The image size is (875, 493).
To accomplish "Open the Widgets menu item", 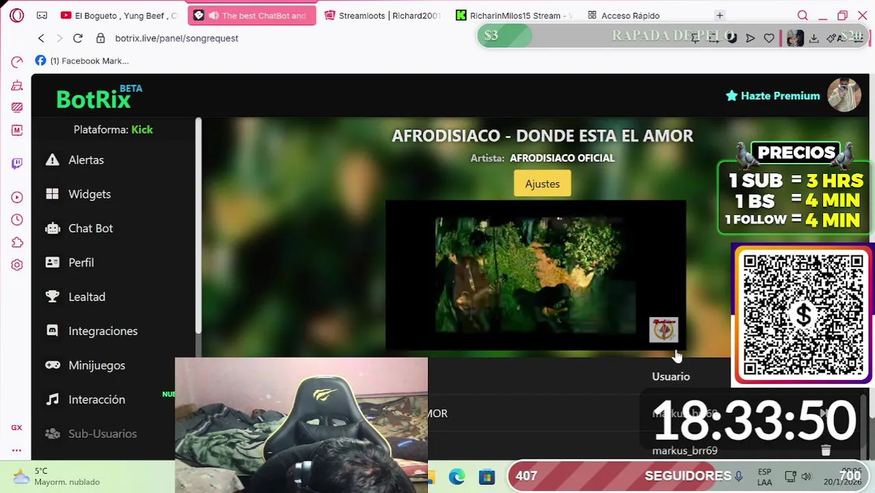I will [90, 194].
